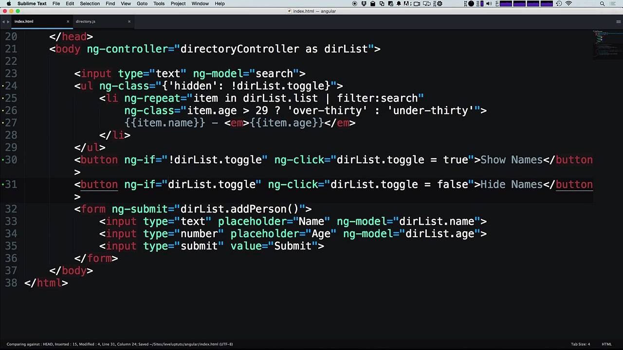
Task: Click the 'Hide Names' button text in code
Action: [512, 184]
